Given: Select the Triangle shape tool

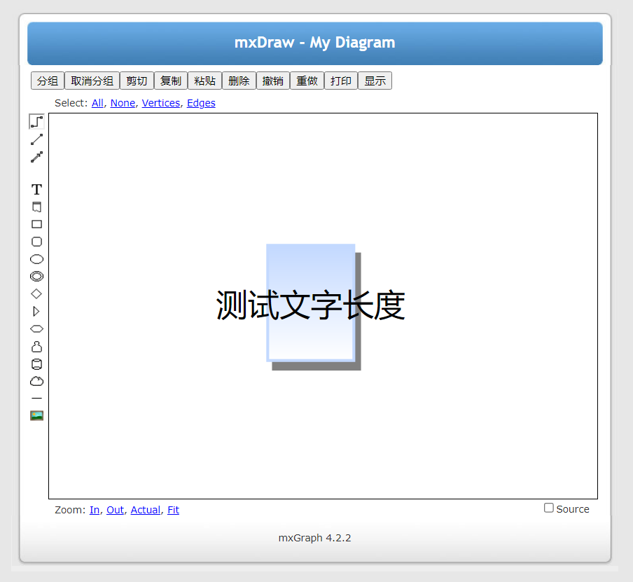Looking at the screenshot, I should pyautogui.click(x=36, y=311).
